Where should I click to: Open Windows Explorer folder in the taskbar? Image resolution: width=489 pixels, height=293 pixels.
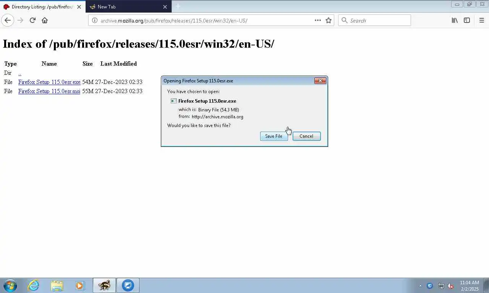[57, 285]
